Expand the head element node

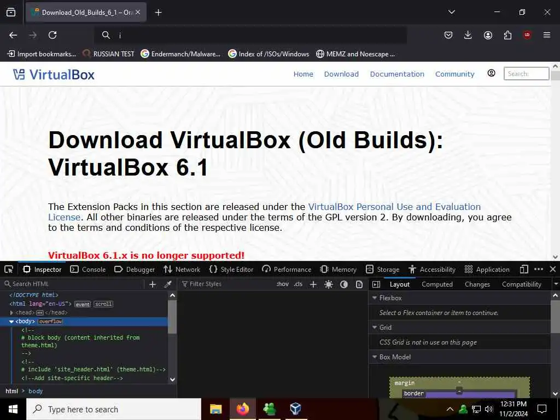(11, 312)
